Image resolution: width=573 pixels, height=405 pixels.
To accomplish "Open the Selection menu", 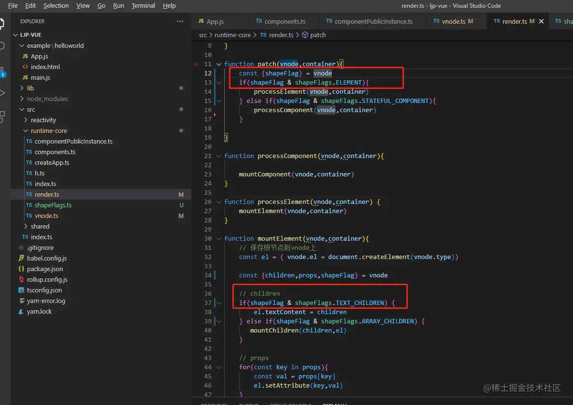I will click(56, 6).
